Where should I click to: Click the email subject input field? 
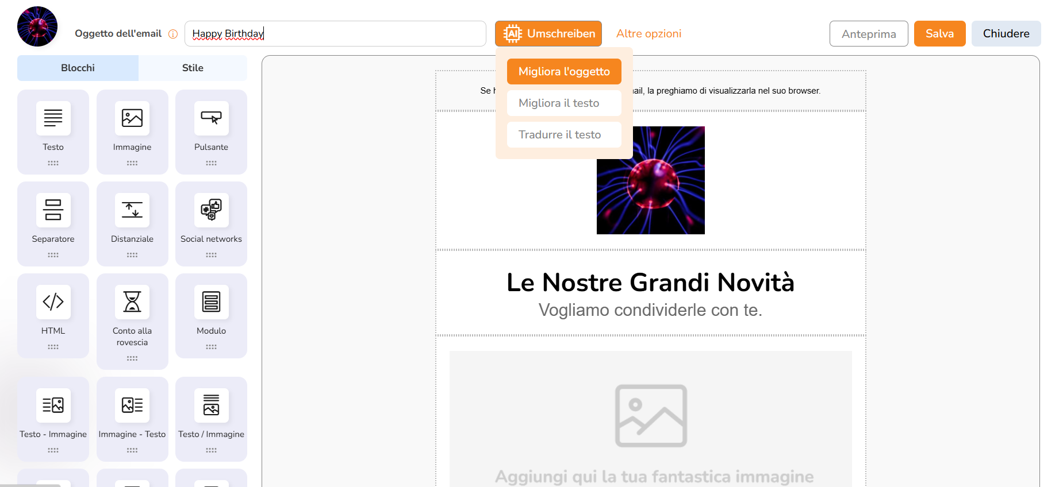[x=335, y=34]
